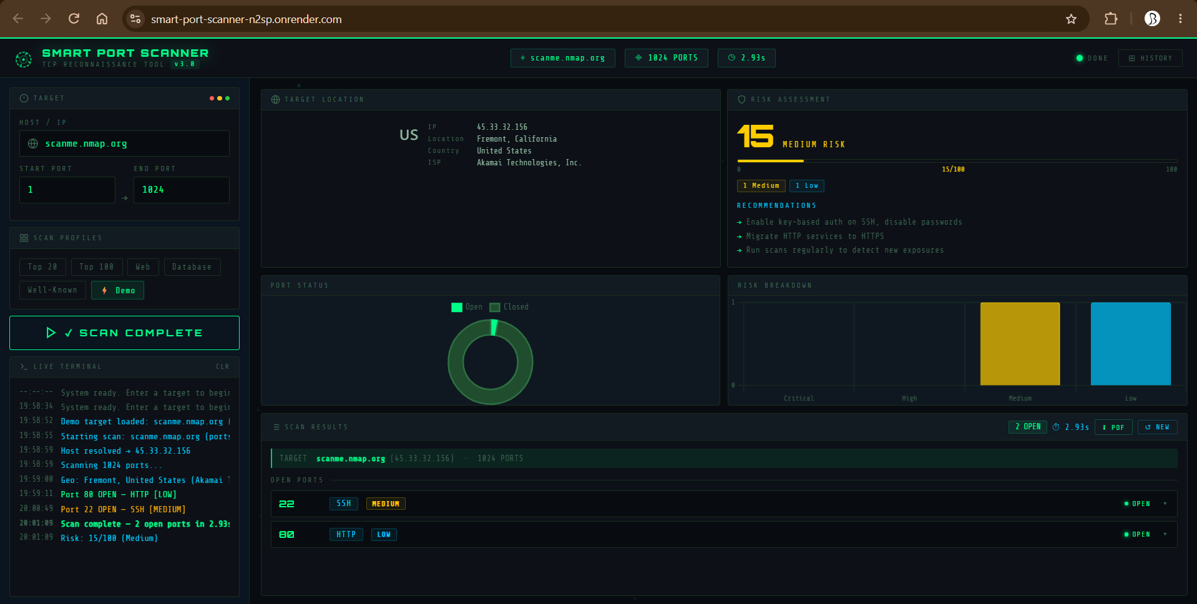Click the Scan Complete button
Screen dimensions: 1197x604
pos(124,333)
